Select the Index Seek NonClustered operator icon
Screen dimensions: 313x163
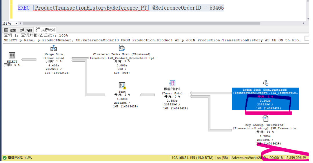click(x=265, y=83)
